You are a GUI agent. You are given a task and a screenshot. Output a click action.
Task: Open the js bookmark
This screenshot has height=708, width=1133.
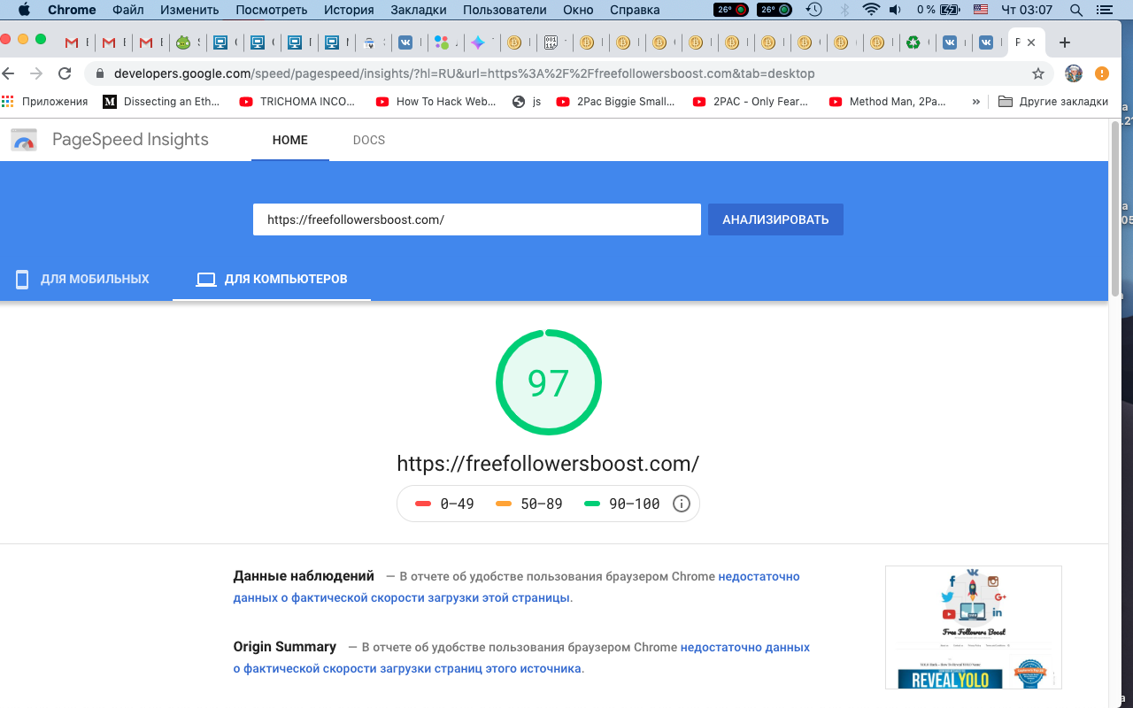point(527,102)
